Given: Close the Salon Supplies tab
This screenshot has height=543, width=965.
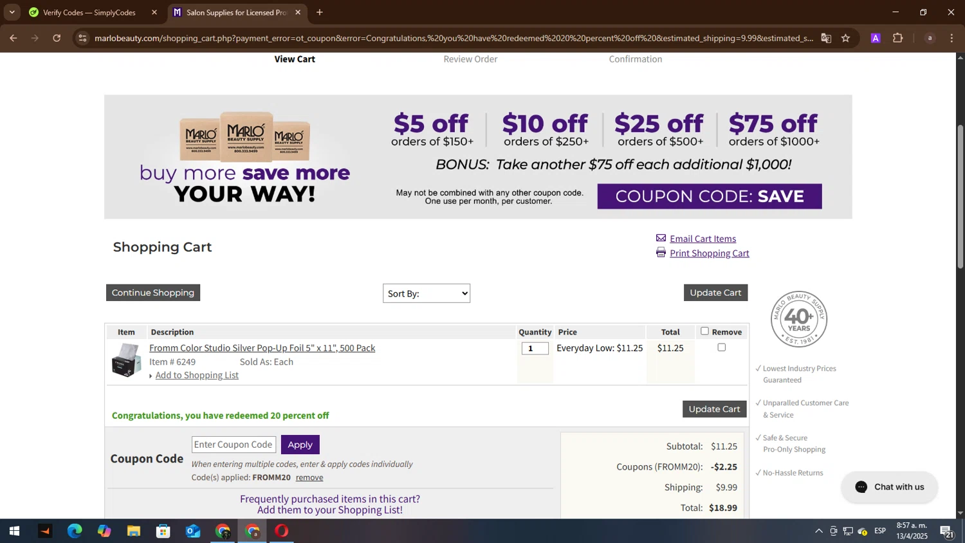Looking at the screenshot, I should (298, 12).
